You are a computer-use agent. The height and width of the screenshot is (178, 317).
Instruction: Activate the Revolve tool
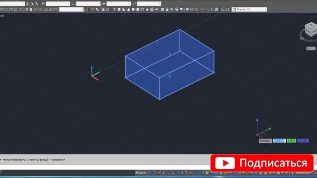coord(176,9)
